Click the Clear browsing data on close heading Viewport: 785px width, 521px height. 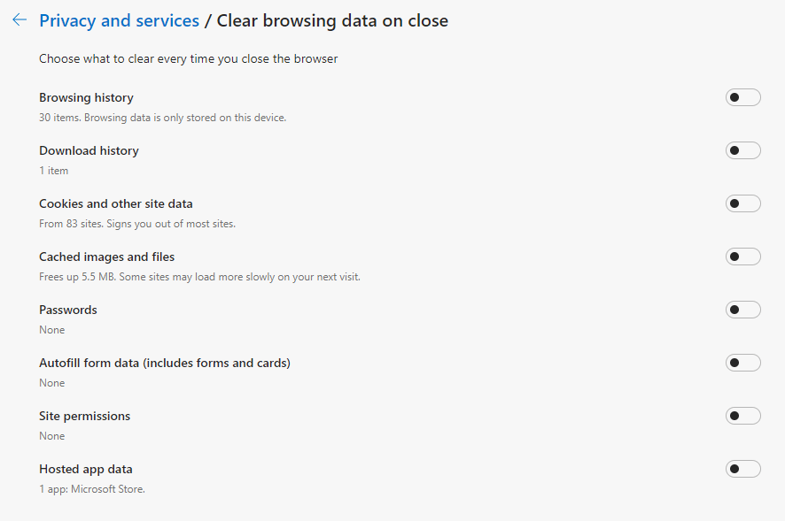[332, 19]
